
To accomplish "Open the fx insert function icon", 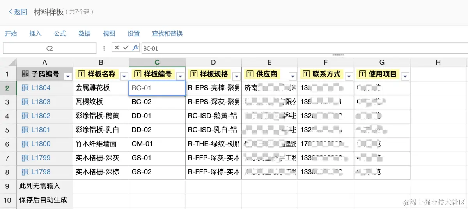I will click(135, 47).
